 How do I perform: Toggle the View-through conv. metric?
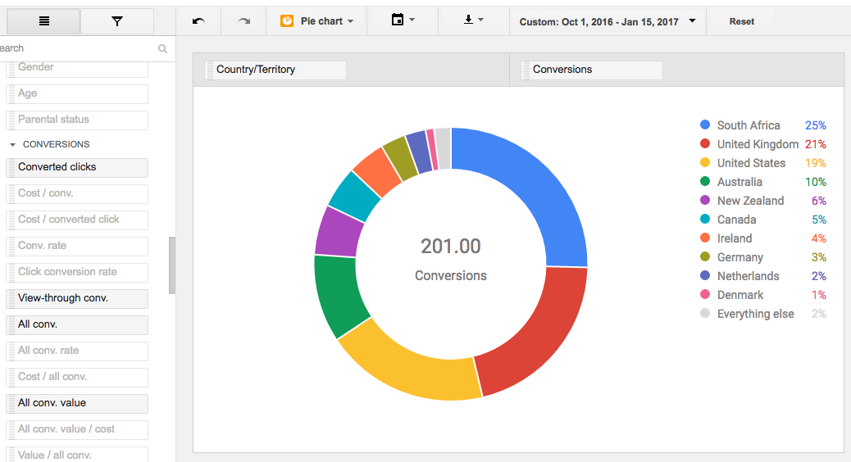pos(77,298)
